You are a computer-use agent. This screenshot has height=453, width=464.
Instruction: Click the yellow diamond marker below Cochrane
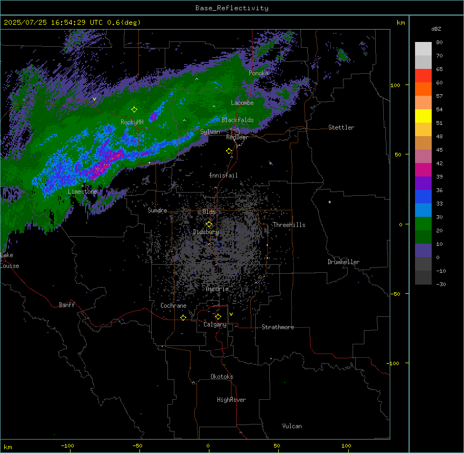point(183,317)
